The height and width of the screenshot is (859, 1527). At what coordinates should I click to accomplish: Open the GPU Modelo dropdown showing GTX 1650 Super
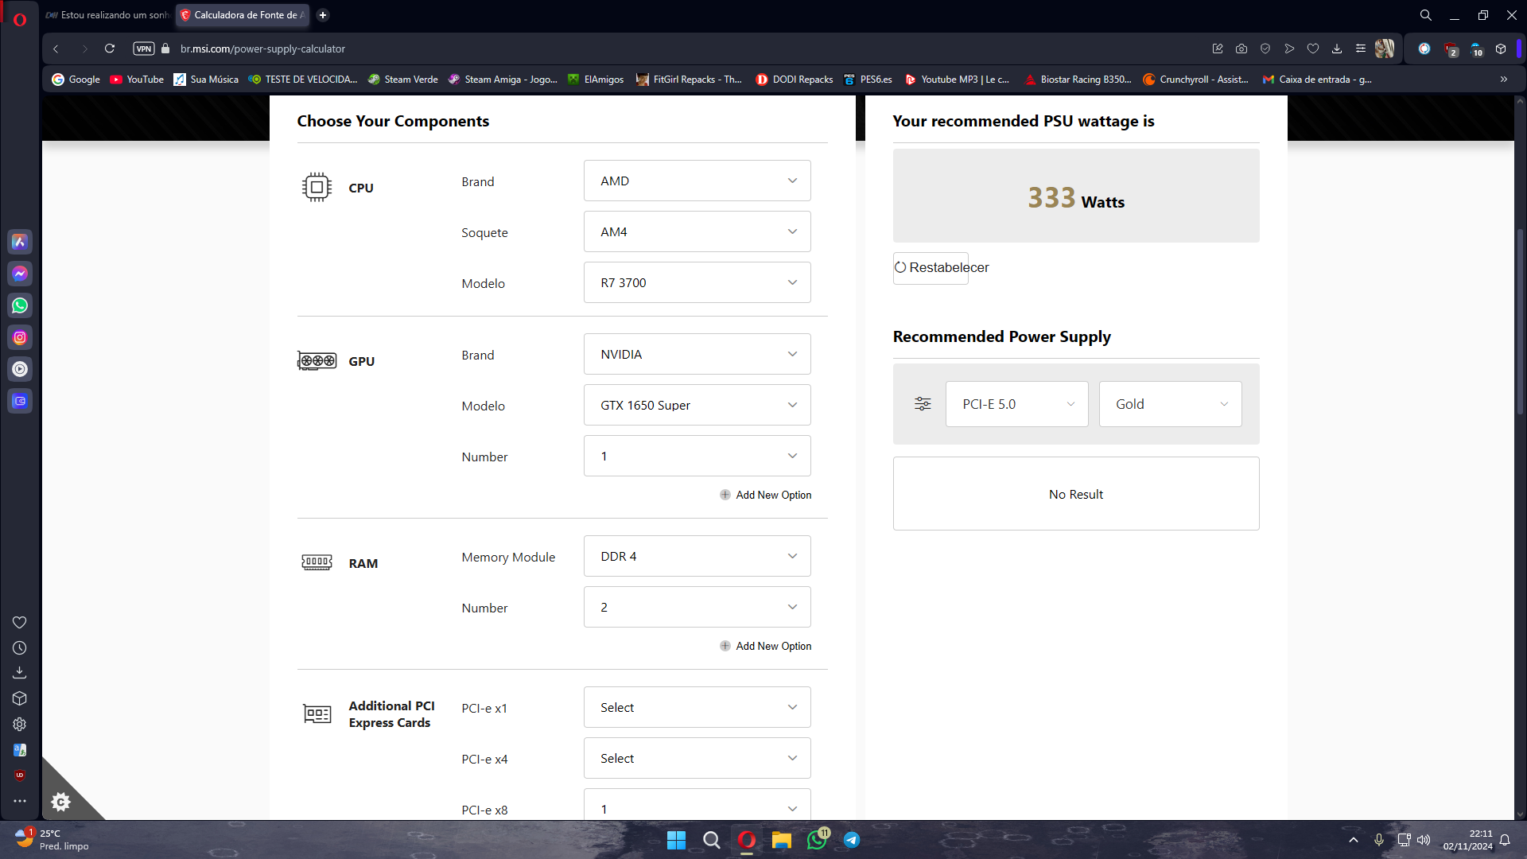(697, 405)
